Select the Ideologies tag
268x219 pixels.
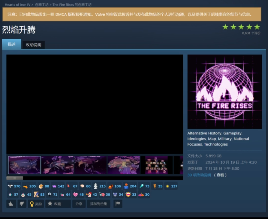pos(196,139)
